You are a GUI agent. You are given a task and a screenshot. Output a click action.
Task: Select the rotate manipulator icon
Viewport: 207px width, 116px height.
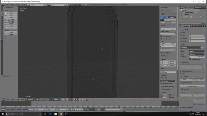(50, 100)
